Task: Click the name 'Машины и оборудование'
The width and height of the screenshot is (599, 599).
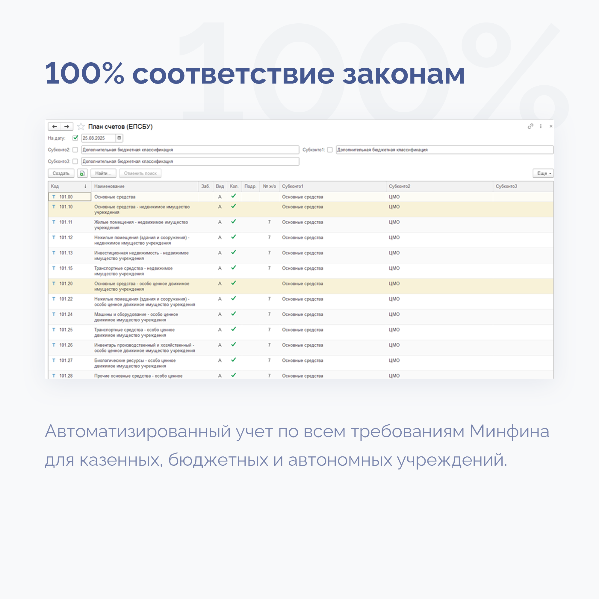Action: coord(120,314)
